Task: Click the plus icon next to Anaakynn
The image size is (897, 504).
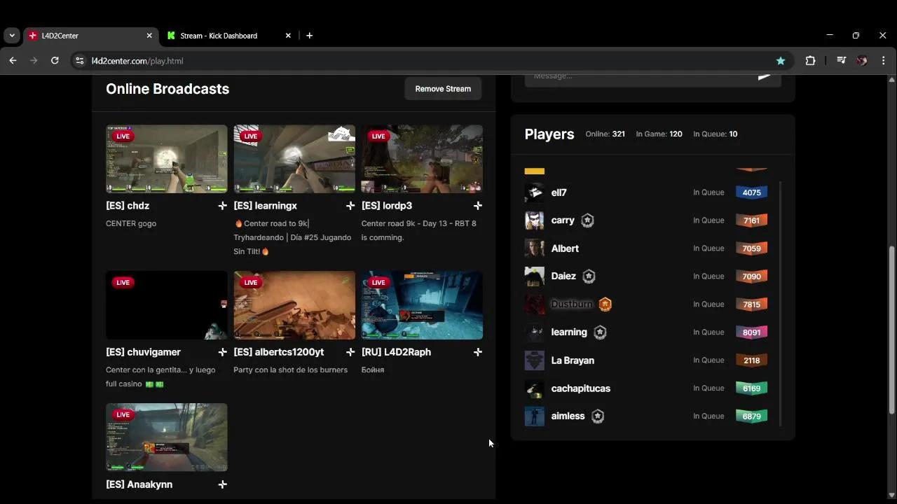Action: (x=222, y=484)
